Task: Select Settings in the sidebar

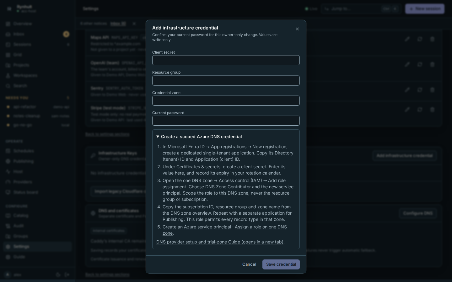Action: pyautogui.click(x=38, y=247)
